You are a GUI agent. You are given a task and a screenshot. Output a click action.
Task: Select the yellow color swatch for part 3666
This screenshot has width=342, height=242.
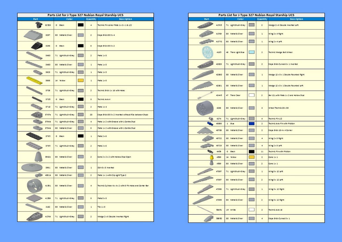[x=81, y=80]
